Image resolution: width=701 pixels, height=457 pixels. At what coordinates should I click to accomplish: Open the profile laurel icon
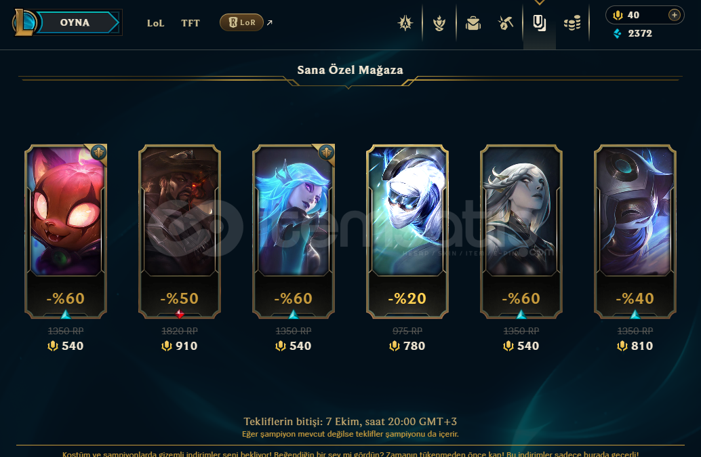click(439, 23)
